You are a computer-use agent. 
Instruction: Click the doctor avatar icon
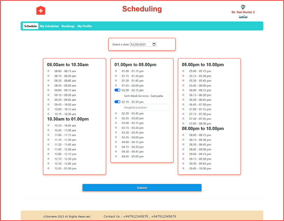pos(243,7)
